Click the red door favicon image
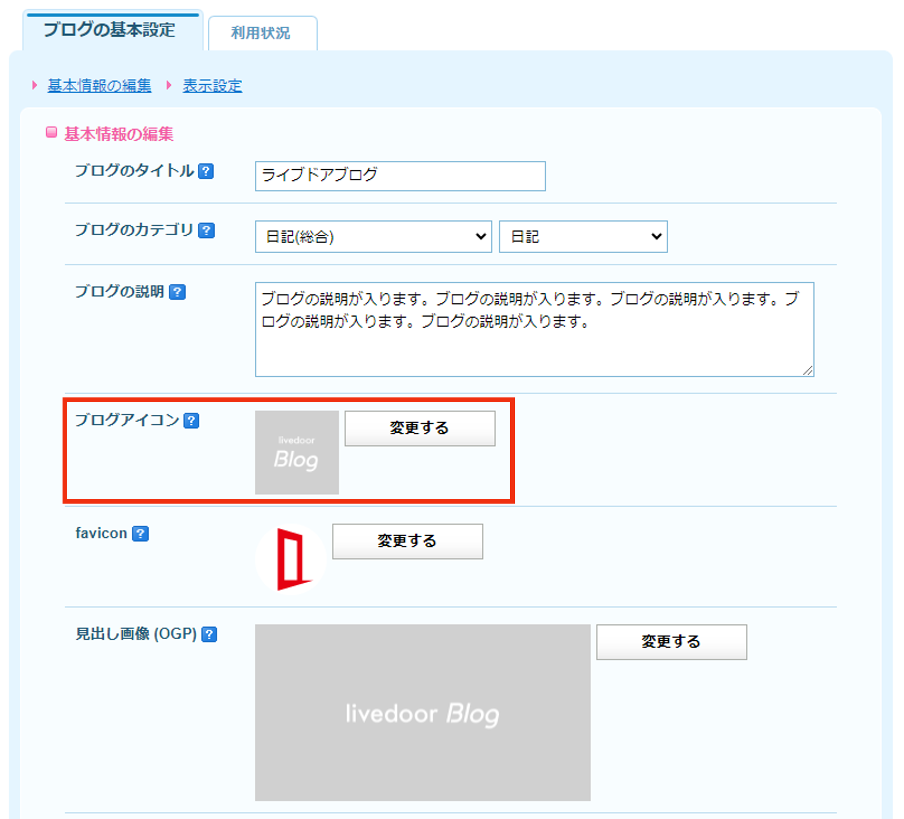The image size is (904, 819). tap(291, 559)
